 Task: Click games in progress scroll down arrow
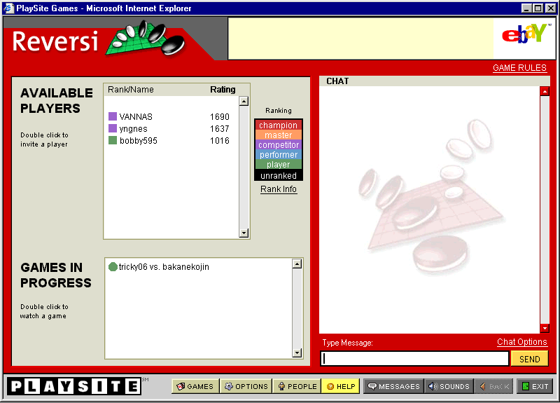[297, 353]
